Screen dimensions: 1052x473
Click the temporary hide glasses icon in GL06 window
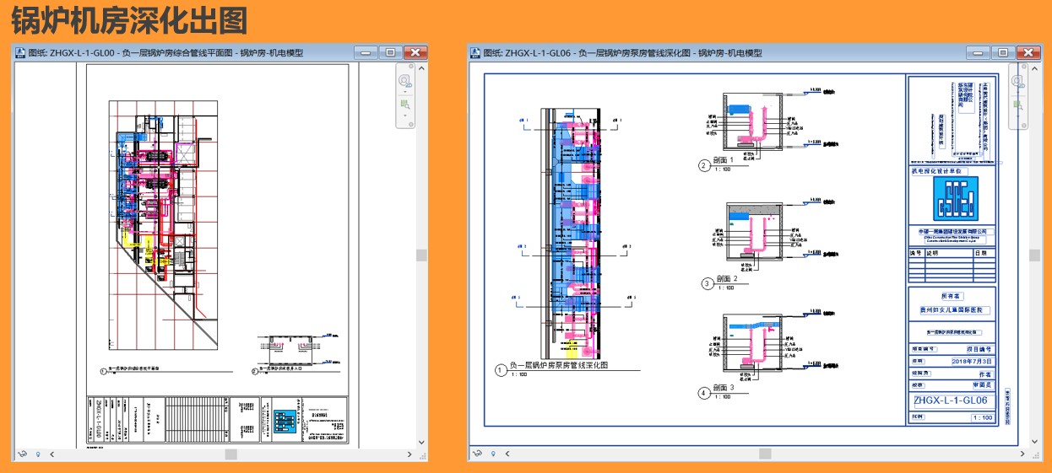(478, 454)
